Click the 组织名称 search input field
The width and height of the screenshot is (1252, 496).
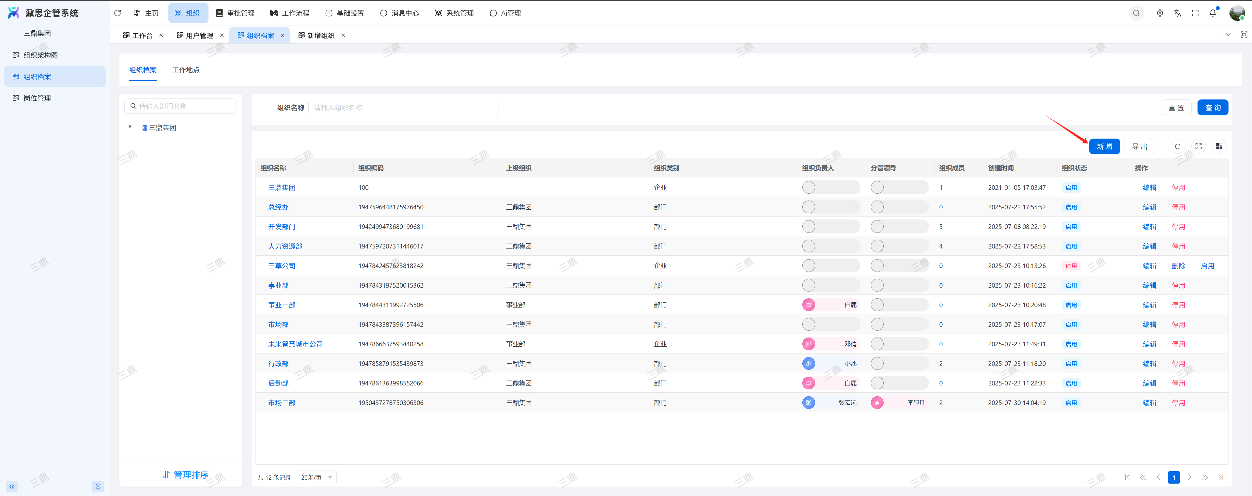[403, 107]
